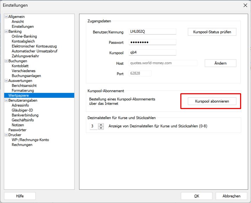
Task: Collapse the Allgemein tree node
Action: 6,17
